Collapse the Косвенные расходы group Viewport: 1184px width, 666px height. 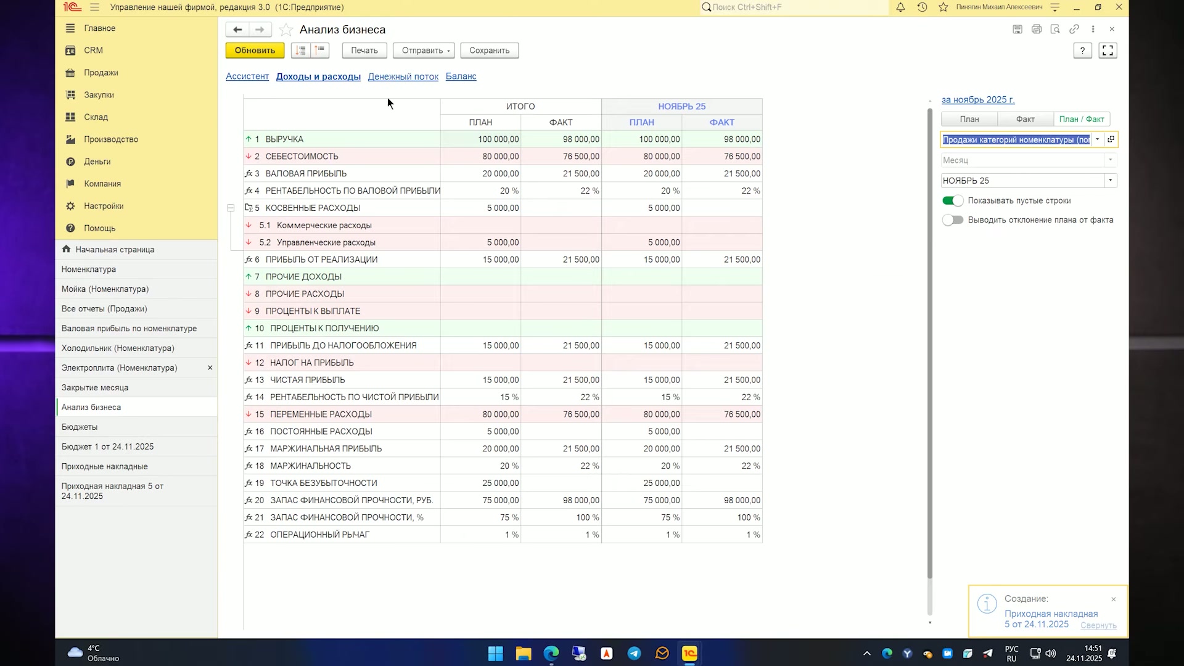(231, 208)
